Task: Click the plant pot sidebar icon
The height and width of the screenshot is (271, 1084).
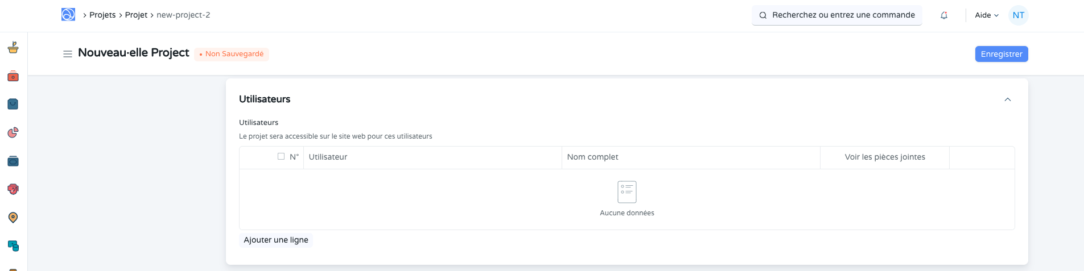Action: [x=13, y=48]
